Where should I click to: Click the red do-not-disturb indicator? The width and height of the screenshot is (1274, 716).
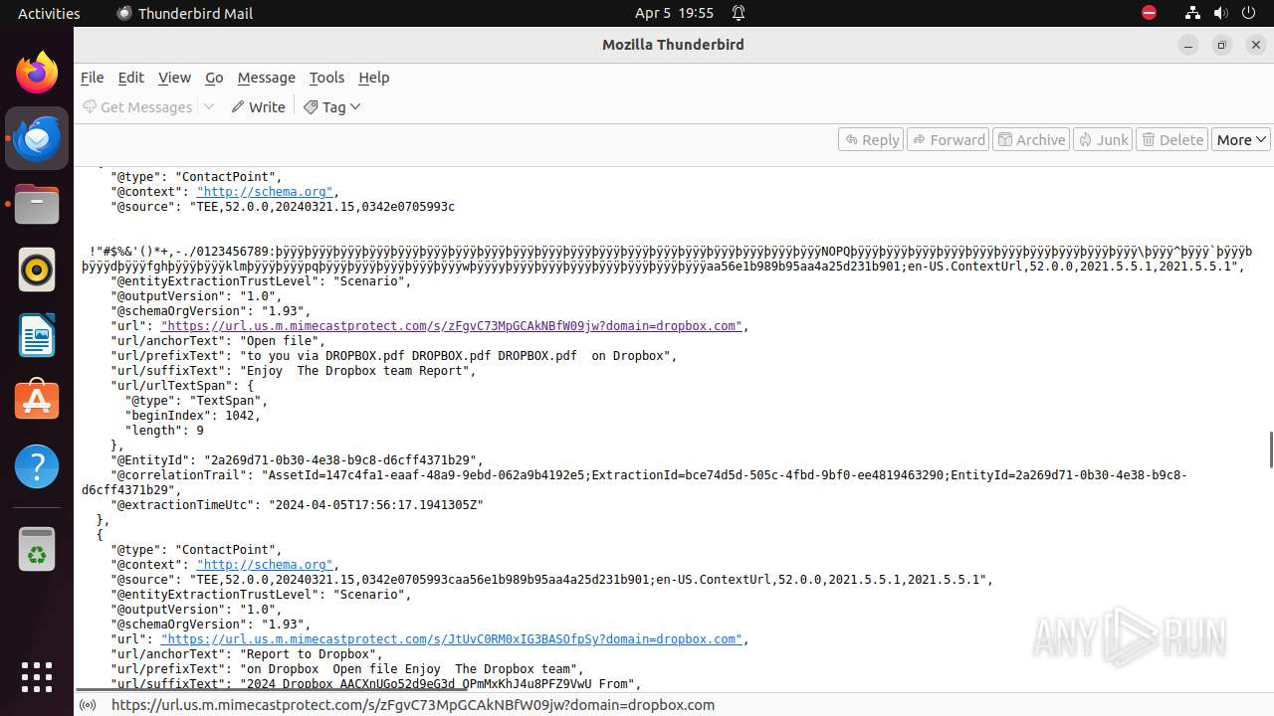pyautogui.click(x=1149, y=13)
